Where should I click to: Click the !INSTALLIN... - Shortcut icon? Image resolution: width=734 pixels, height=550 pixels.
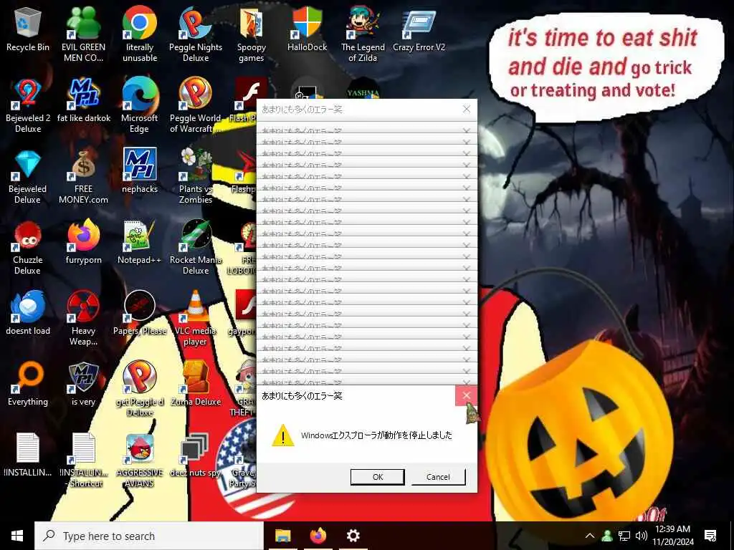pos(83,460)
